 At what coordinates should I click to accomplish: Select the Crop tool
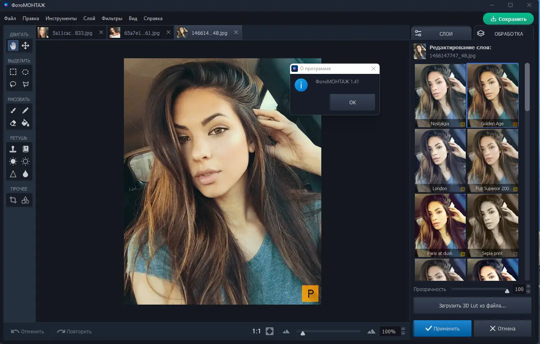13,200
